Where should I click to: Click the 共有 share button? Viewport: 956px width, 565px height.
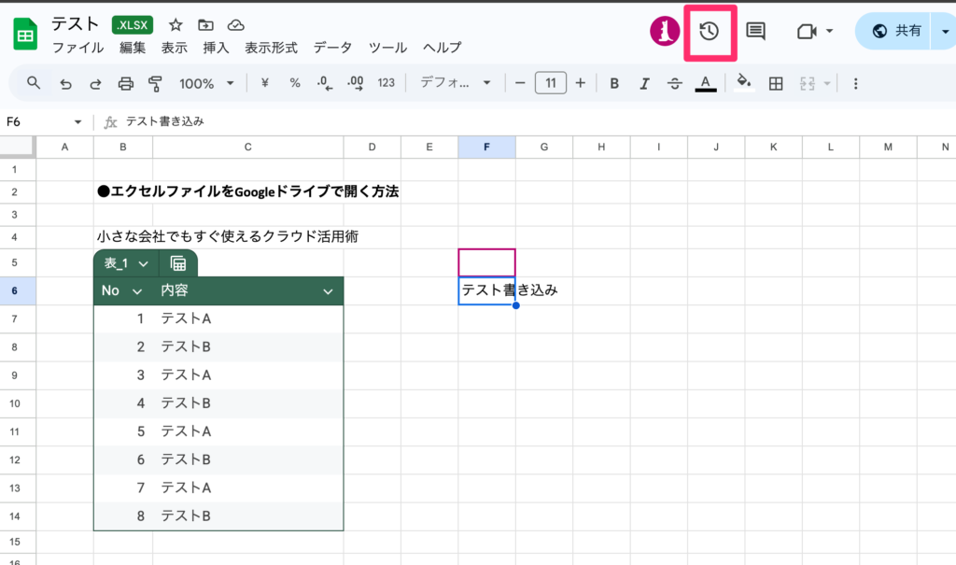point(896,32)
